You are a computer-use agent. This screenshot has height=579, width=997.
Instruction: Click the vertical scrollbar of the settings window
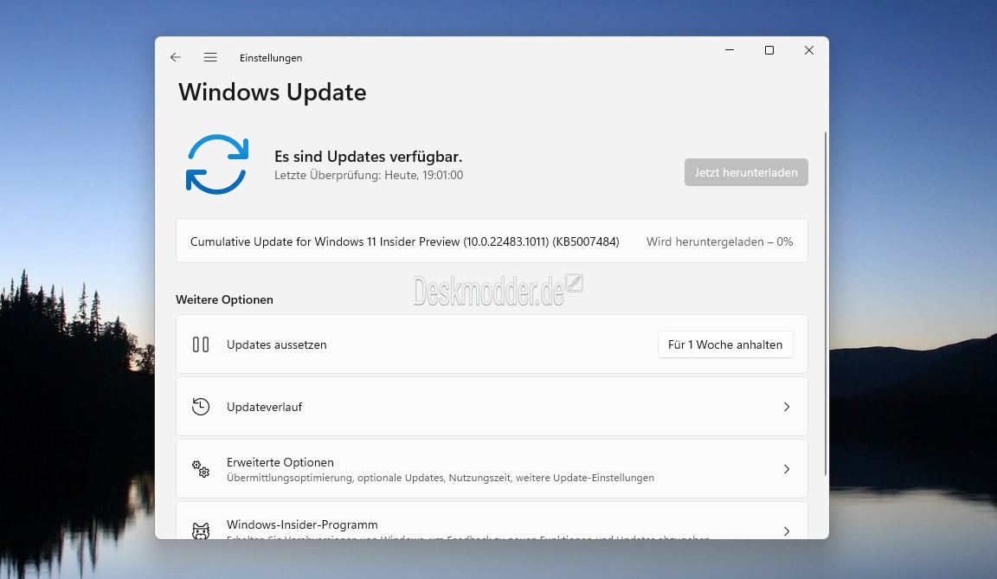click(826, 304)
